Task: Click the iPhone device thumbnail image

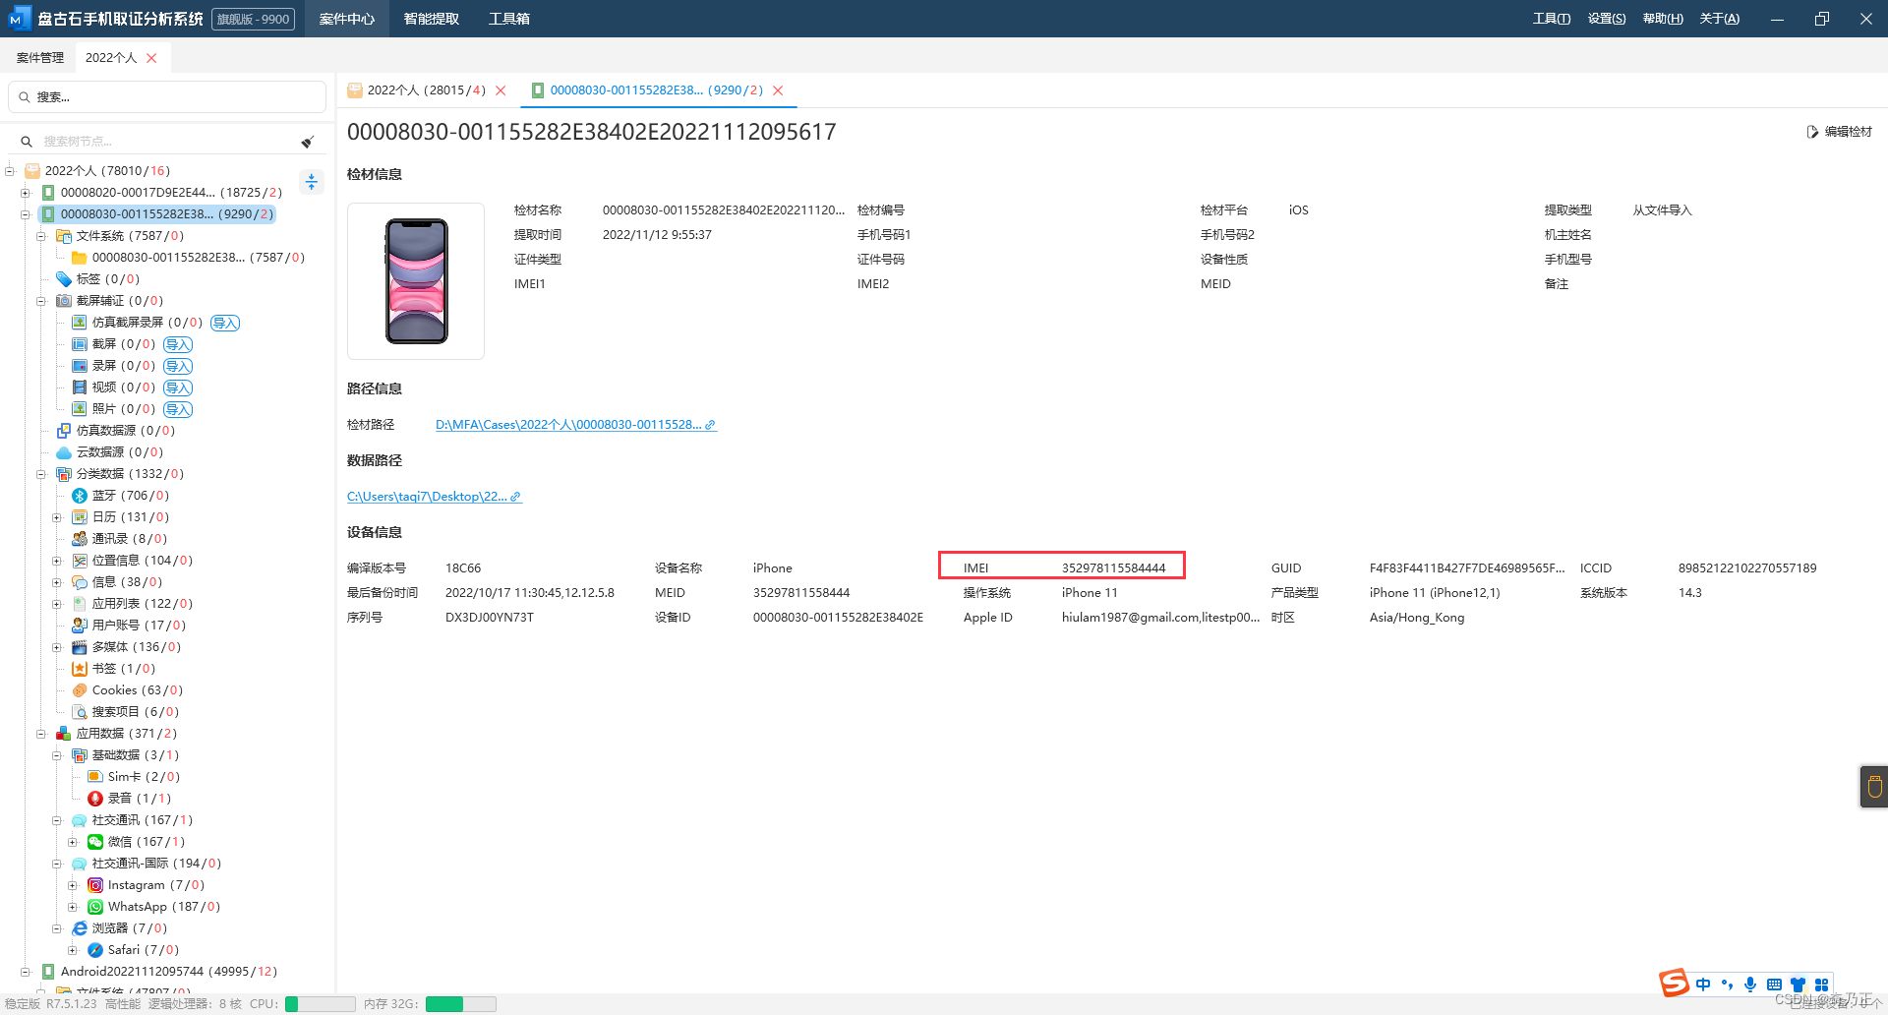Action: point(416,281)
